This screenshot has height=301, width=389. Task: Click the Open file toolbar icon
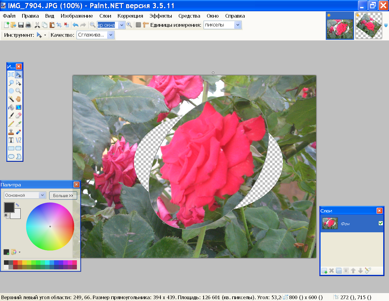pos(13,25)
